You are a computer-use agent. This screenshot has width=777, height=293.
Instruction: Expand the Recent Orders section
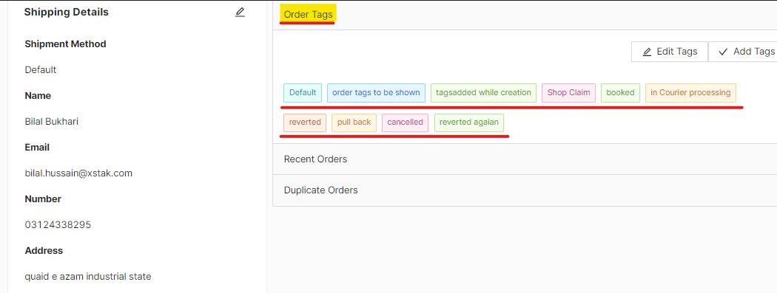click(x=525, y=159)
